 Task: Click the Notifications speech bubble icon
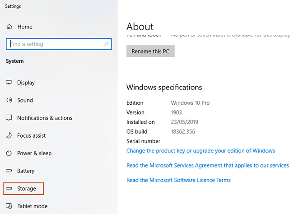click(9, 118)
